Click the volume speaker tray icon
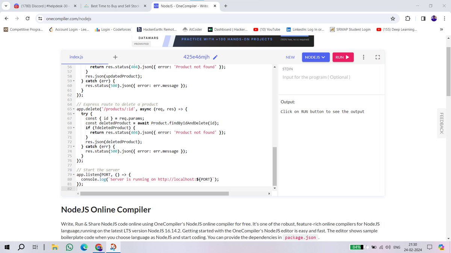This screenshot has width=451, height=253. (x=387, y=247)
